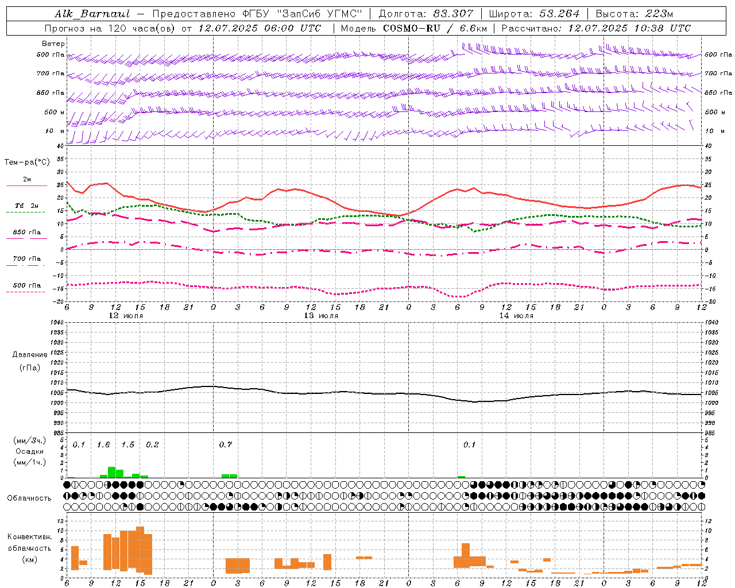Select the 'Долгота: 83.307' header text
This screenshot has width=735, height=588.
tap(426, 14)
